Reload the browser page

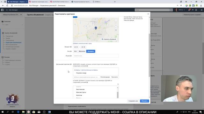pyautogui.click(x=7, y=6)
